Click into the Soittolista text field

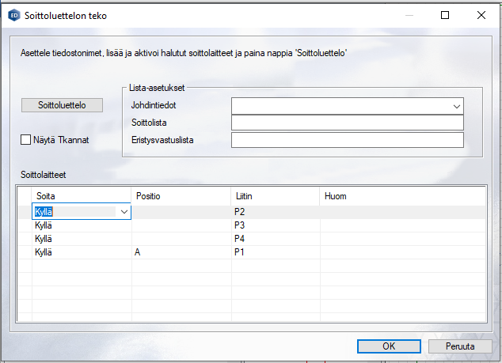(x=346, y=123)
